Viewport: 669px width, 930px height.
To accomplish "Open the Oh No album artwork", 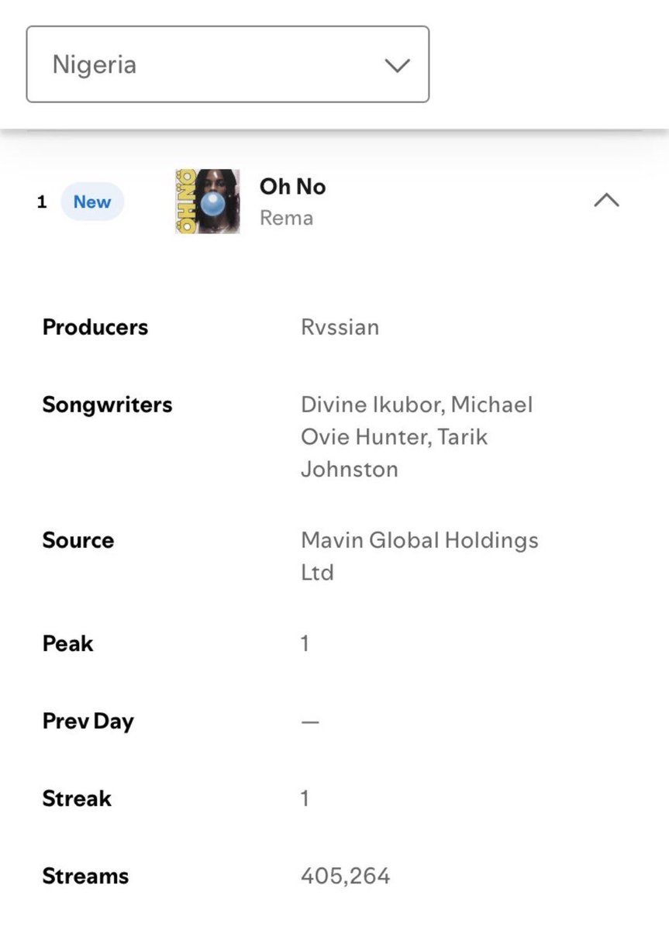I will (207, 201).
